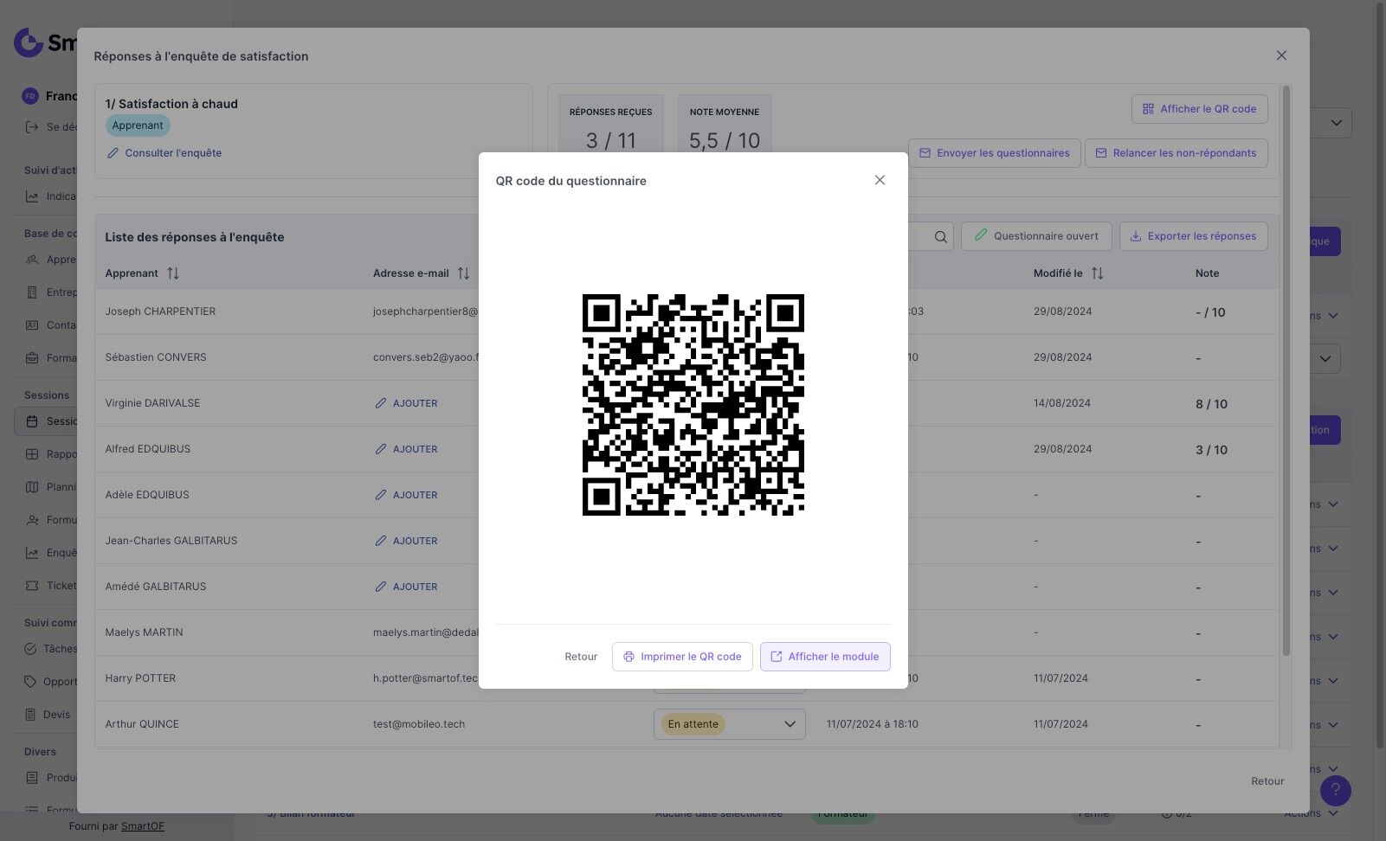Click the Tickets icon in sidebar
Image resolution: width=1386 pixels, height=841 pixels.
click(32, 586)
